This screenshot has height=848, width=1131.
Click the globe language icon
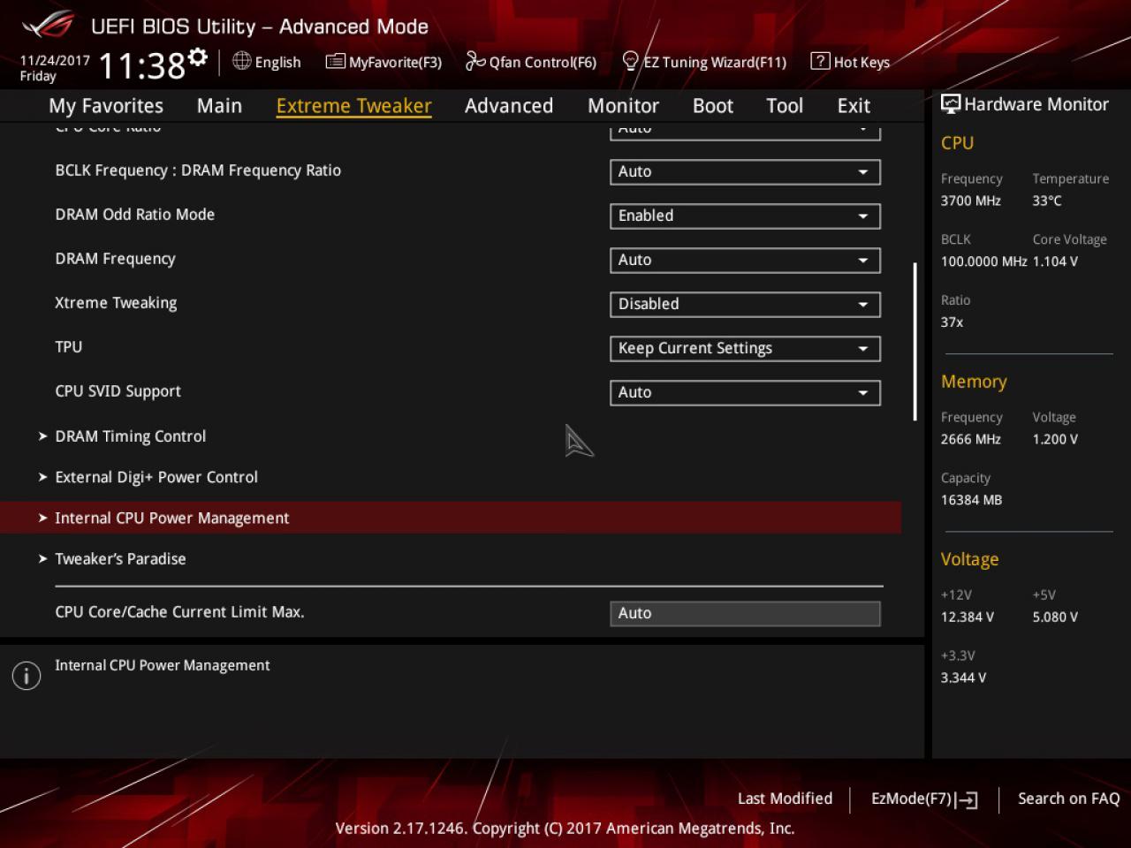[x=241, y=61]
